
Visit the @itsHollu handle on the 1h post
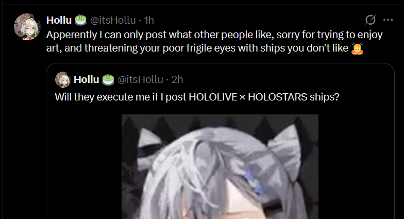pos(113,20)
